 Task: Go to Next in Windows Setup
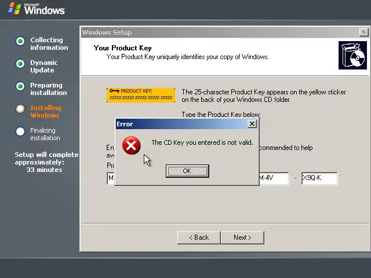click(x=242, y=237)
